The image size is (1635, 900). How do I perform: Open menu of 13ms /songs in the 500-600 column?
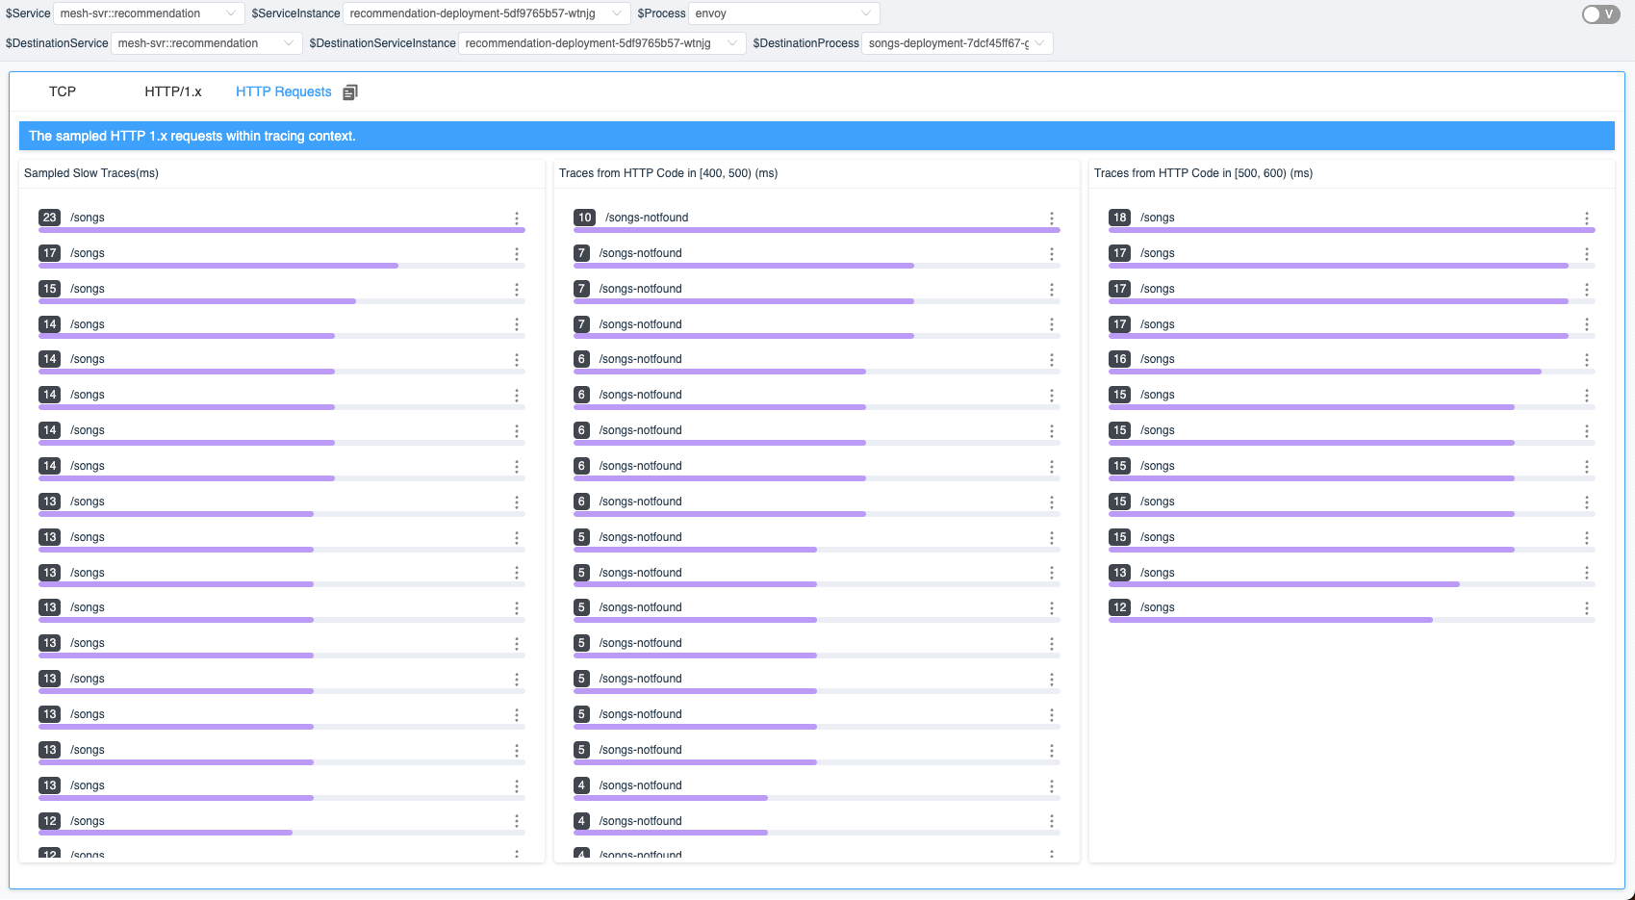point(1587,572)
